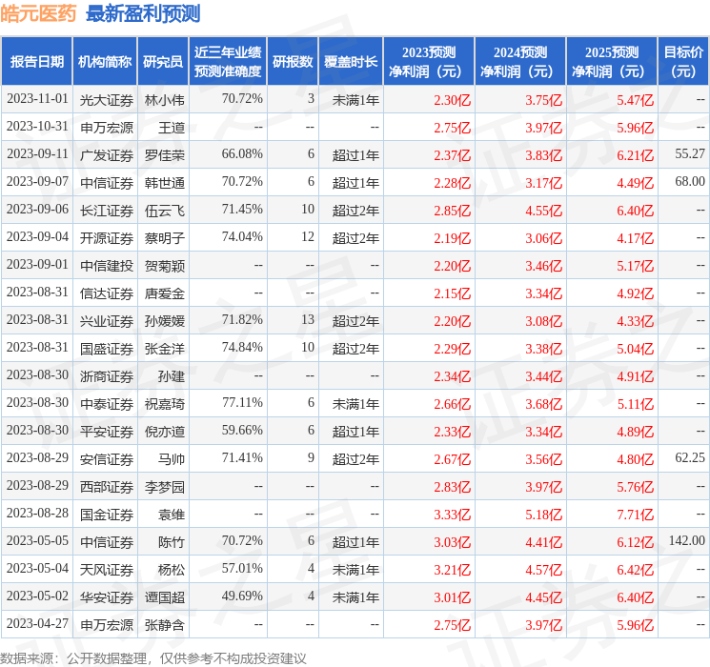Viewport: 710px width, 667px height.
Task: Click accuracy value 74.04%
Action: tap(242, 237)
